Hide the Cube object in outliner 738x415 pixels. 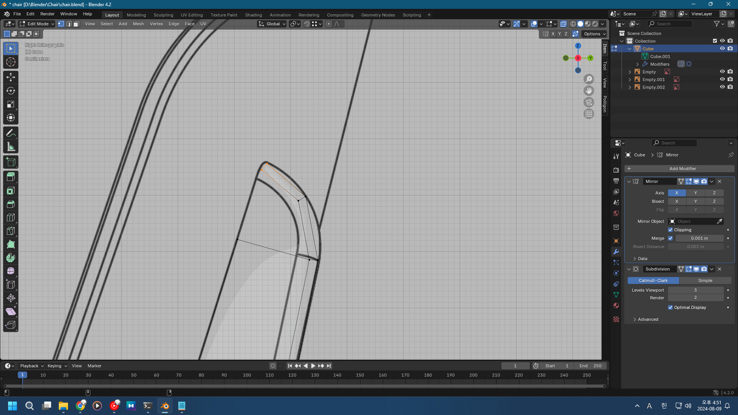click(x=722, y=49)
